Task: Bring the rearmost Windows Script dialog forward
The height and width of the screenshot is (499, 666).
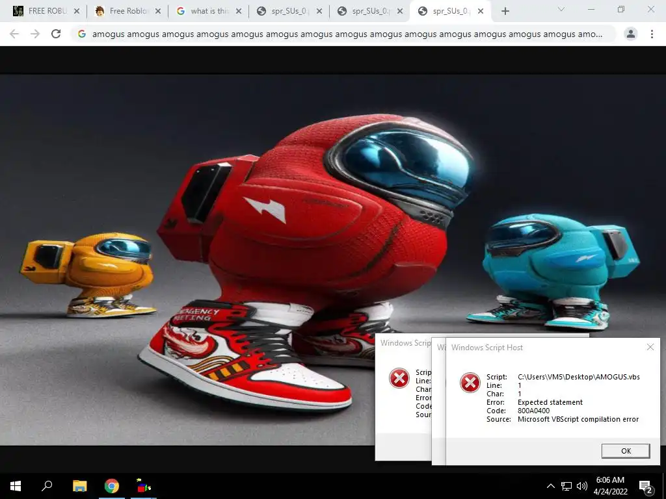Action: pyautogui.click(x=403, y=343)
